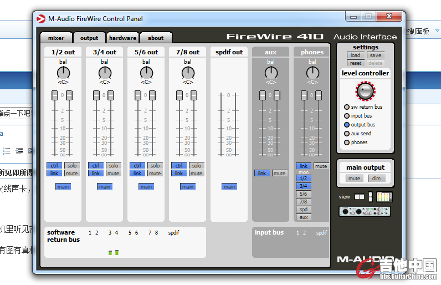Image resolution: width=441 pixels, height=285 pixels.
Task: Choose input bus for level controller
Action: coord(347,116)
